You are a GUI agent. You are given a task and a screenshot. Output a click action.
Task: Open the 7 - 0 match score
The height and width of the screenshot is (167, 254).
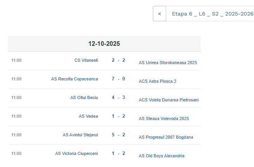118,79
